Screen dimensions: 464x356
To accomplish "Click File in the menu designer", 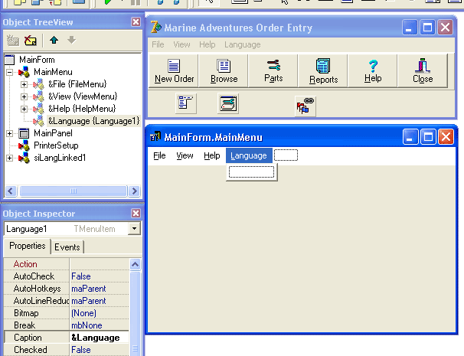I will pos(159,155).
